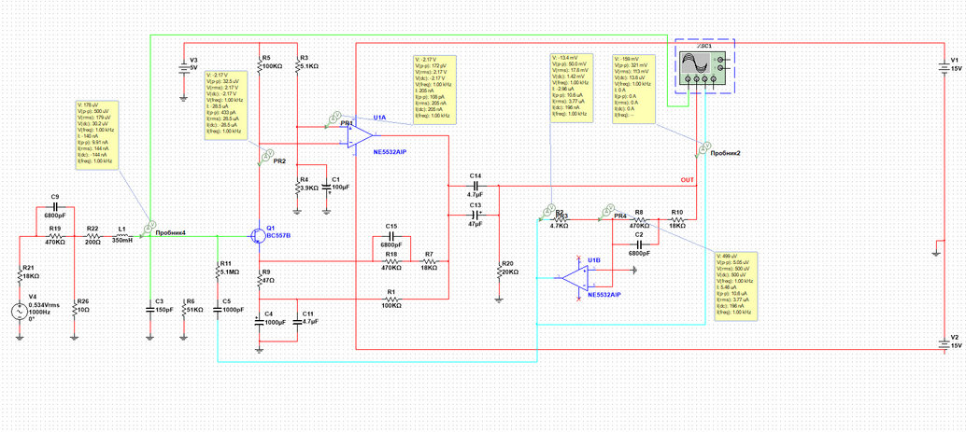
Task: Click the C14 4.7µF capacitor
Action: [475, 186]
